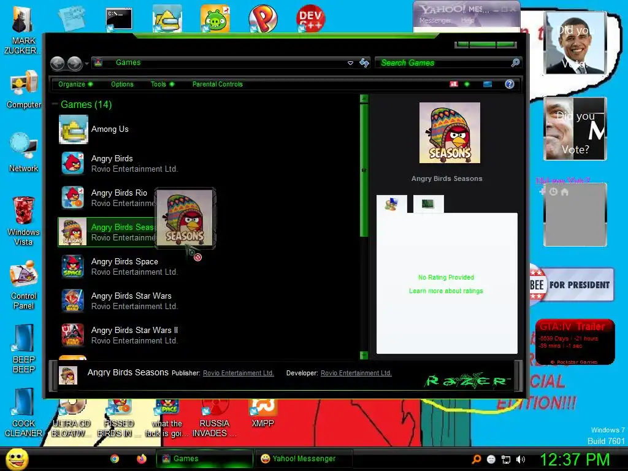This screenshot has width=628, height=471.
Task: Change view with the red view icon
Action: tap(454, 84)
